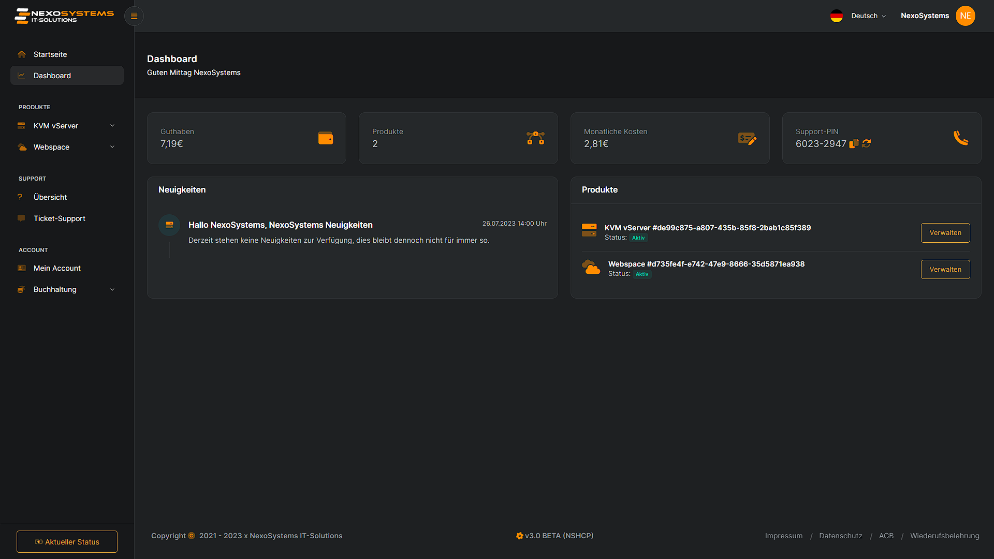Click the Guthaben value 7,19€

click(172, 144)
